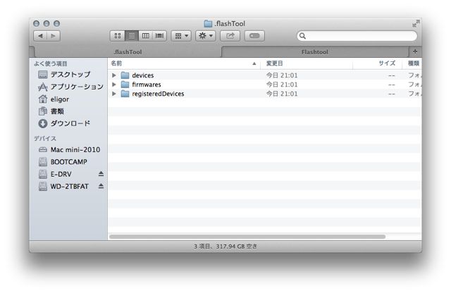
Task: Click the firmwares folder name
Action: click(147, 85)
